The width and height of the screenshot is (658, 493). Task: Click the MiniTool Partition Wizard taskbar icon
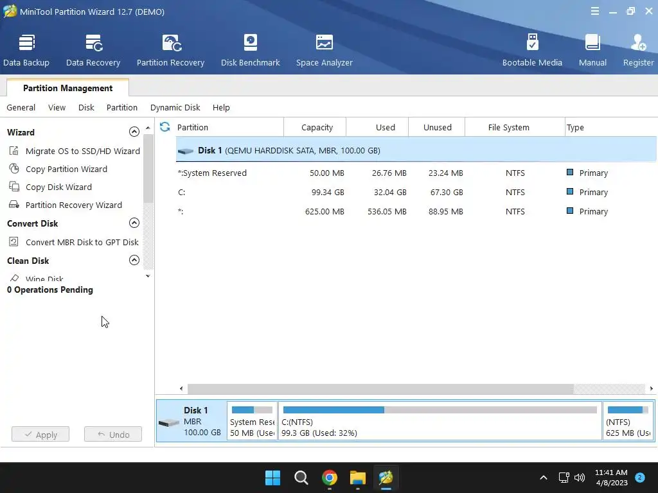coord(386,478)
